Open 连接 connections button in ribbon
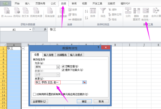Screen dimensions: 161x109 [73, 10]
